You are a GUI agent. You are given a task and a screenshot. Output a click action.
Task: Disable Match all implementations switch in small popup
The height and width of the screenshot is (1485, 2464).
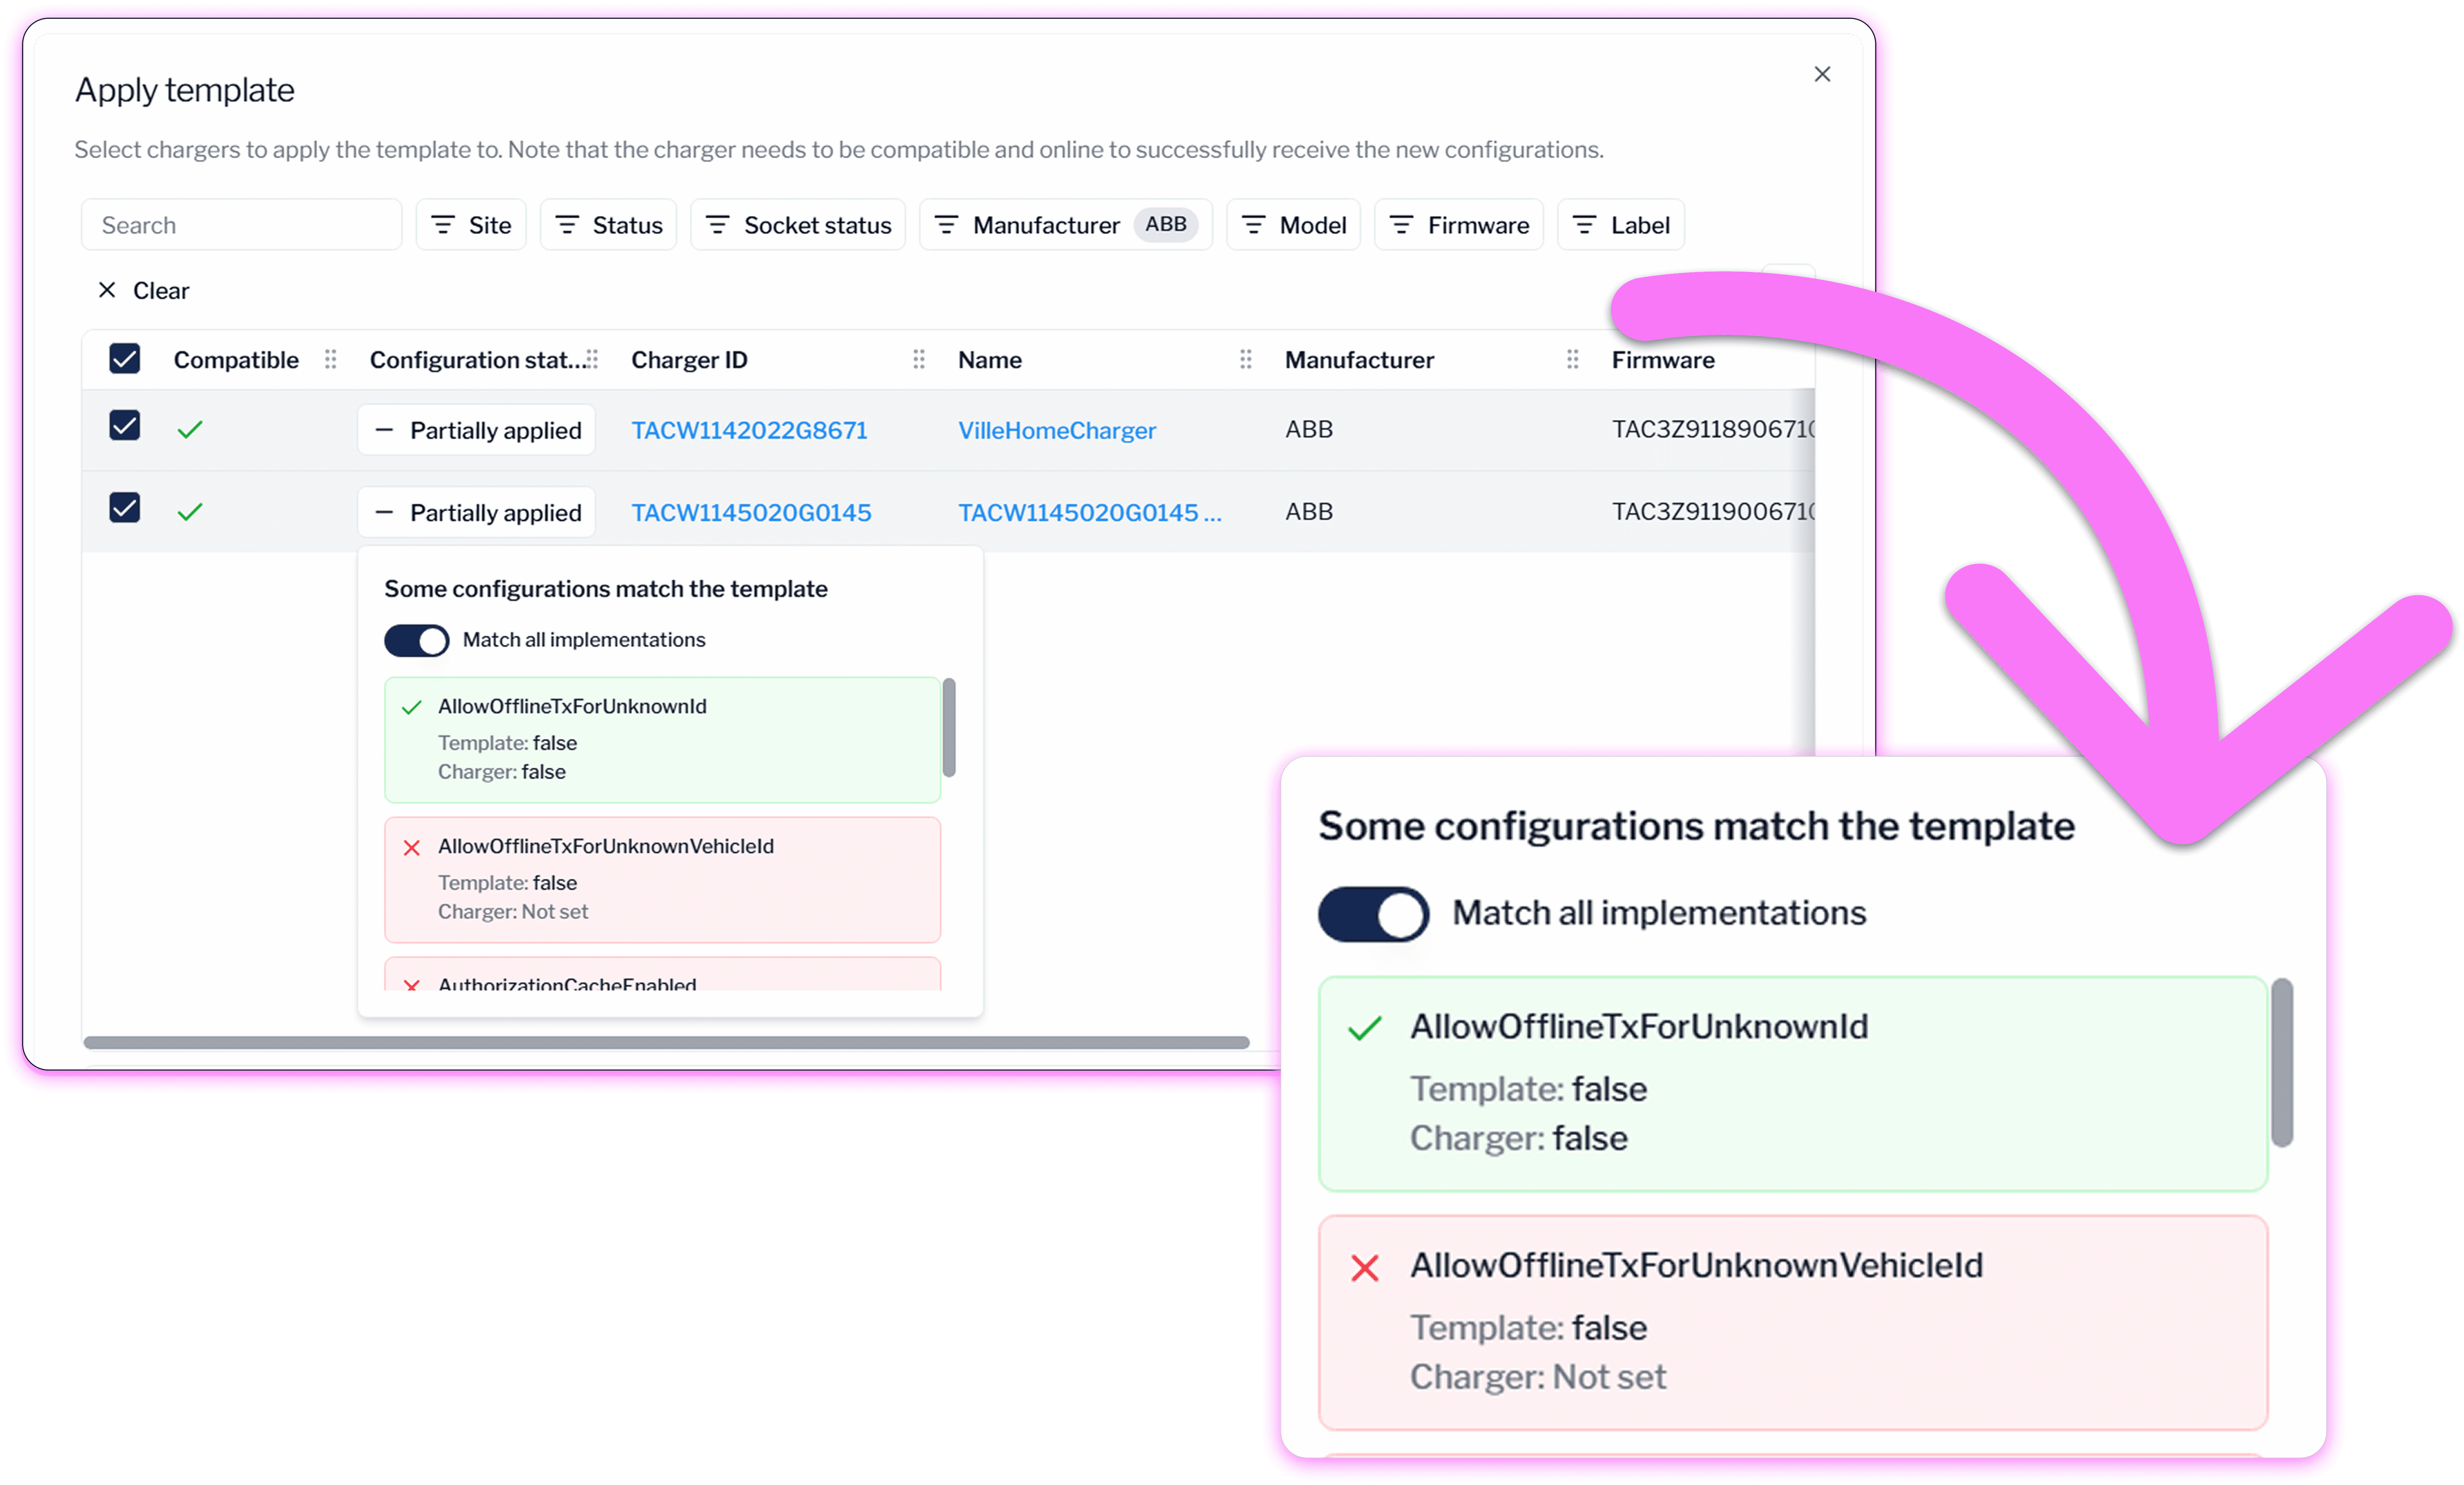[x=417, y=640]
